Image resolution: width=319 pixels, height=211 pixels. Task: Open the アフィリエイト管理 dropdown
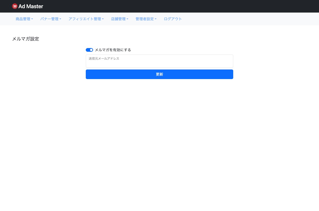86,19
